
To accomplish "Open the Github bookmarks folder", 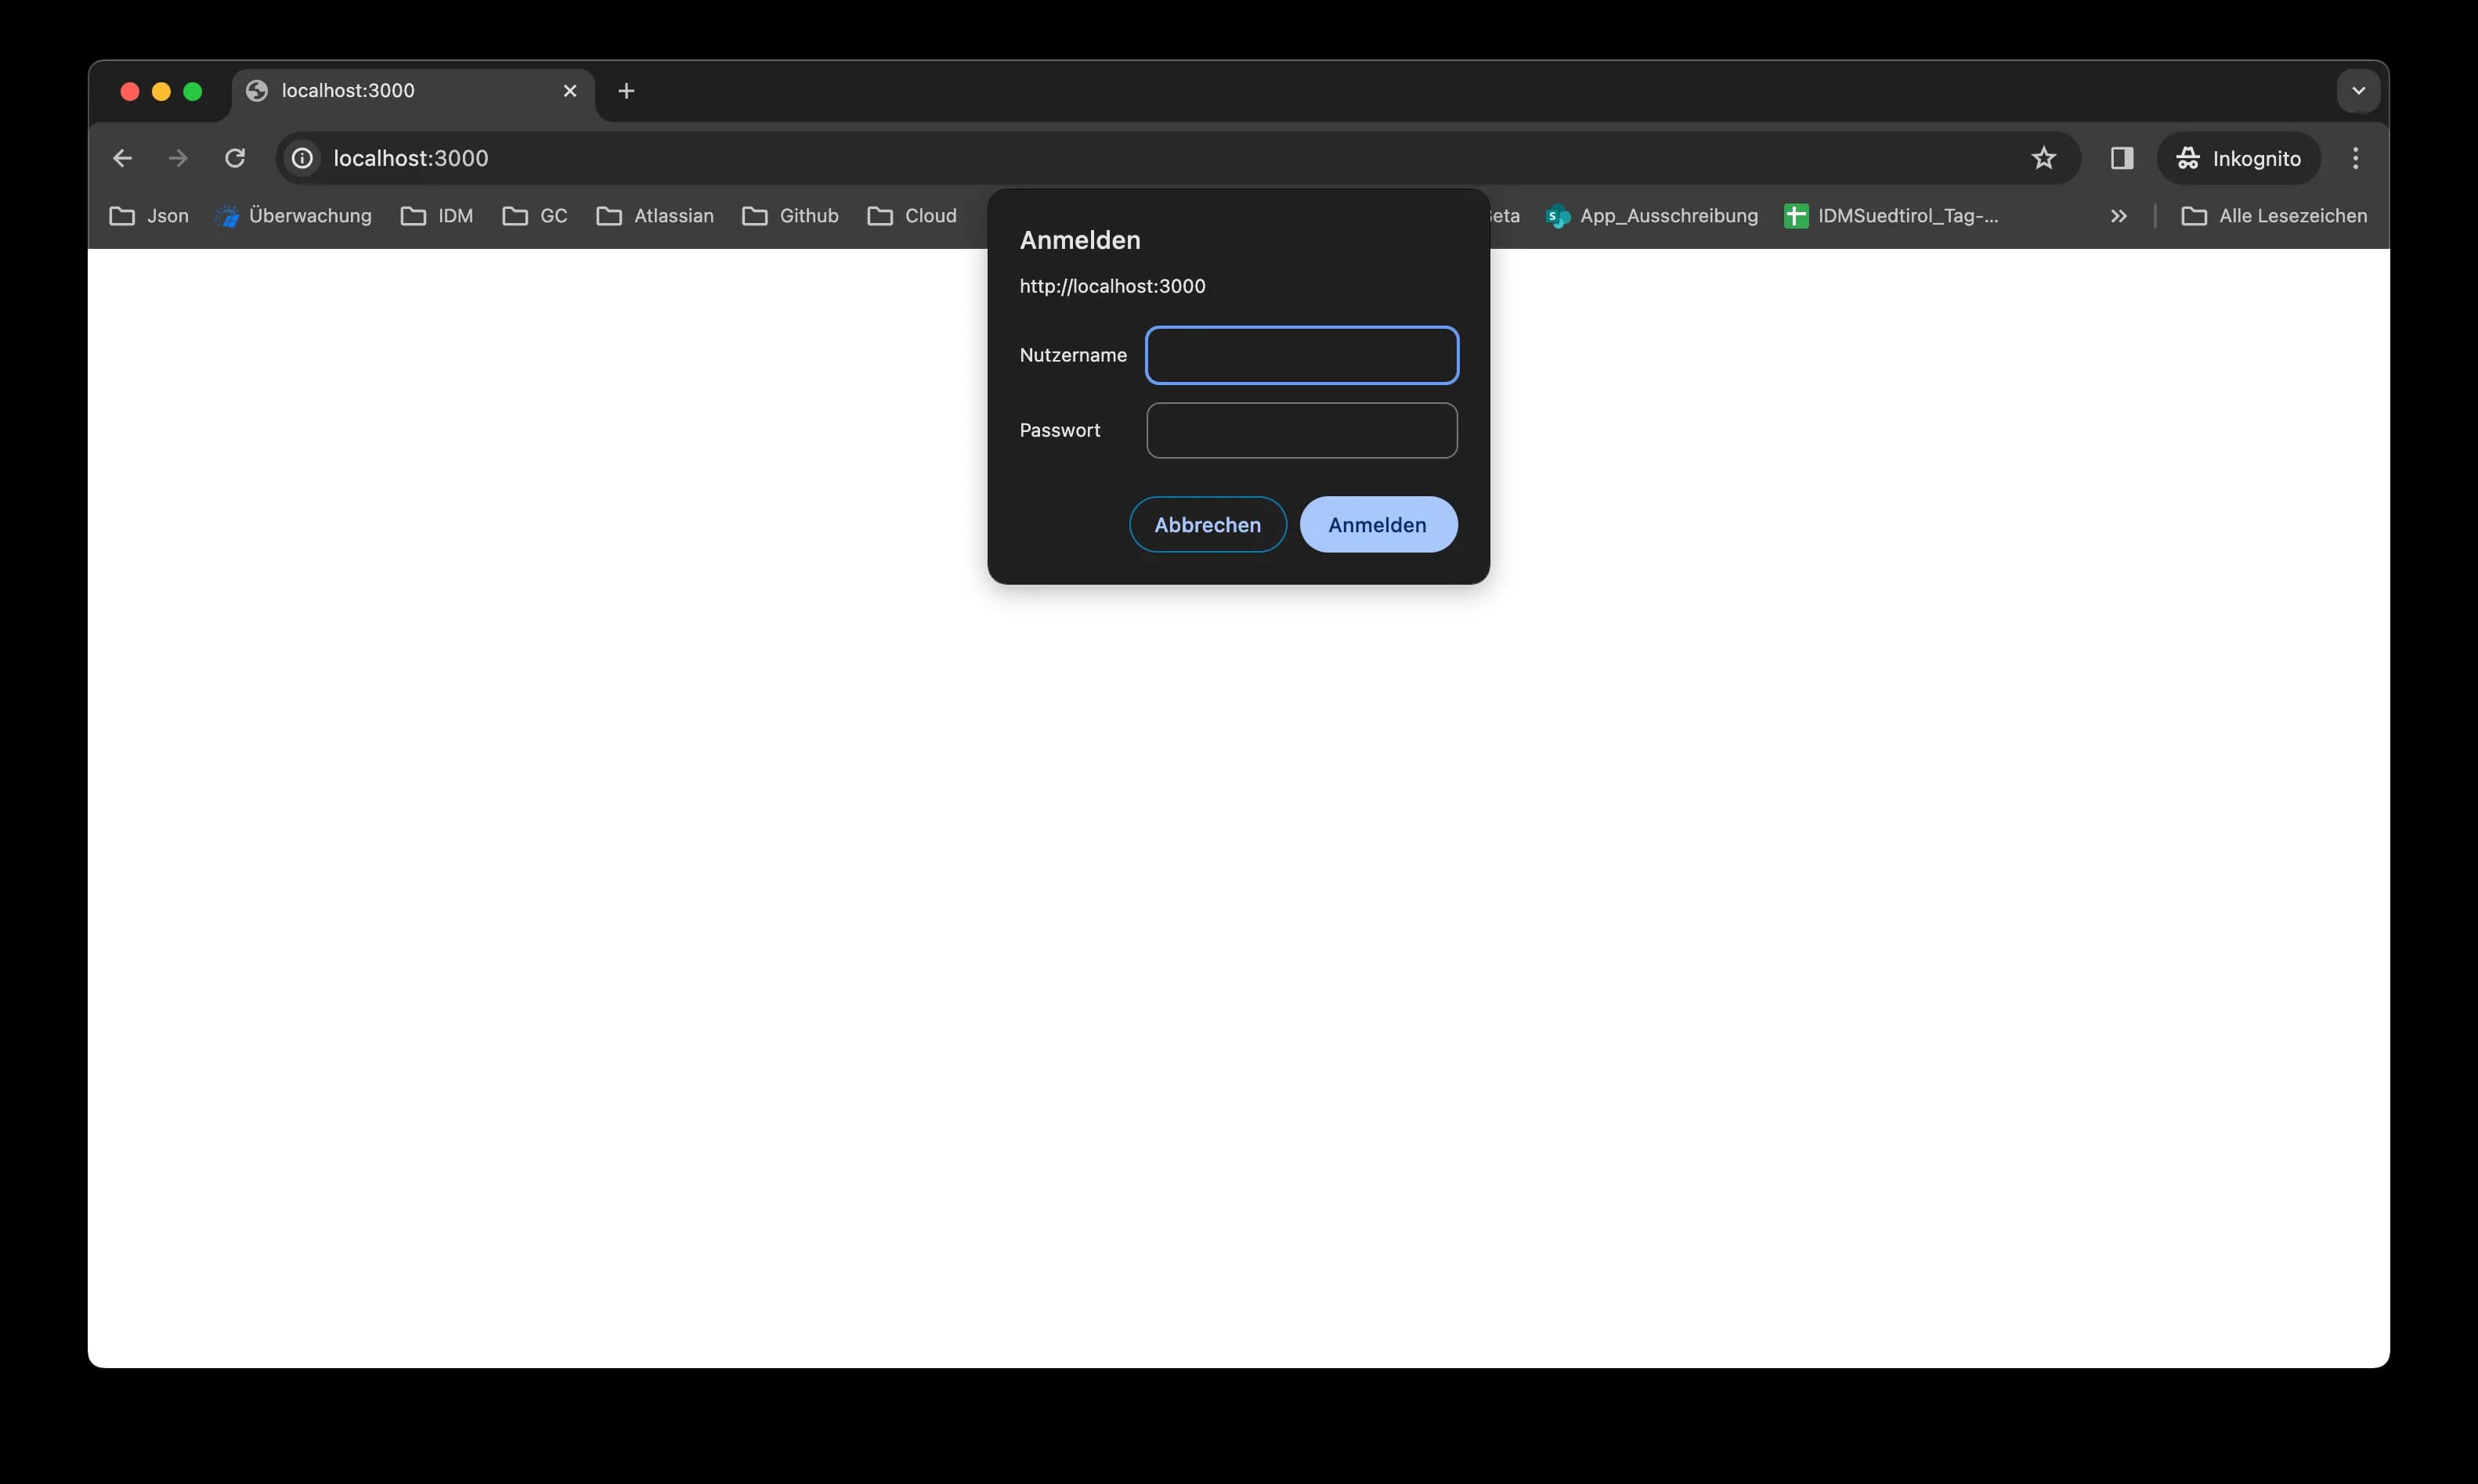I will [791, 216].
